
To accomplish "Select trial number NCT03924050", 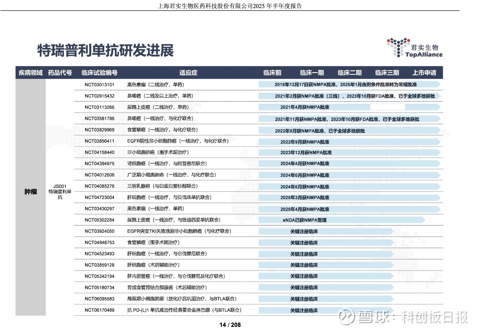I will [100, 231].
